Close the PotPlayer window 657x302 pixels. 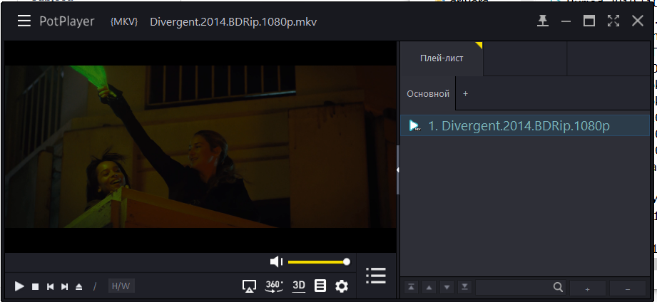click(638, 21)
